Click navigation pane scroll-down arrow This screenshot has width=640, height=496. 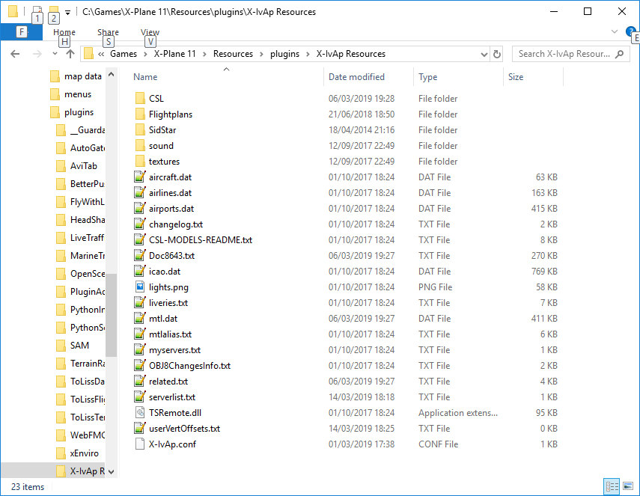click(111, 471)
